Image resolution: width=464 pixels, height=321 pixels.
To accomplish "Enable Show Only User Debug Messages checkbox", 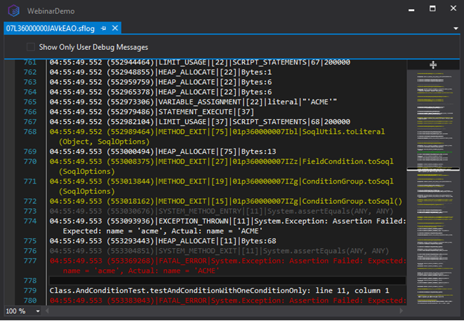I will coord(31,47).
